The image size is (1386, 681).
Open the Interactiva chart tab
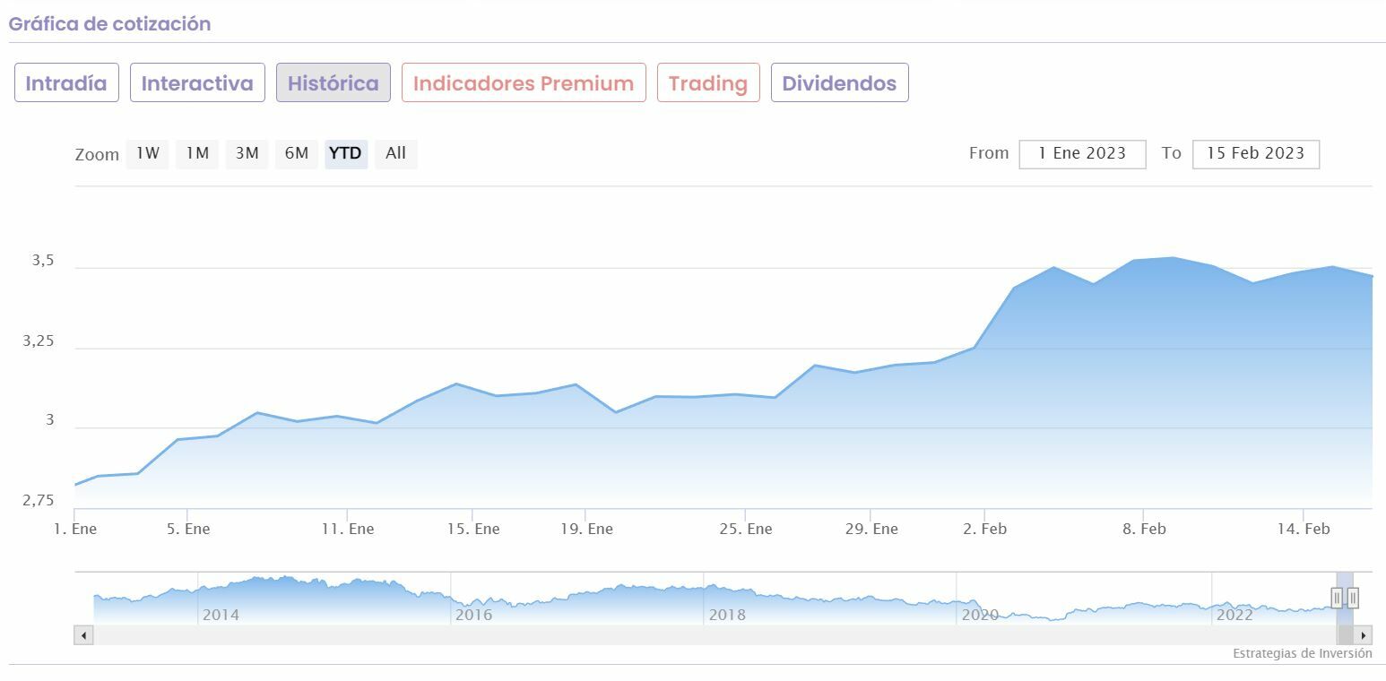tap(197, 83)
